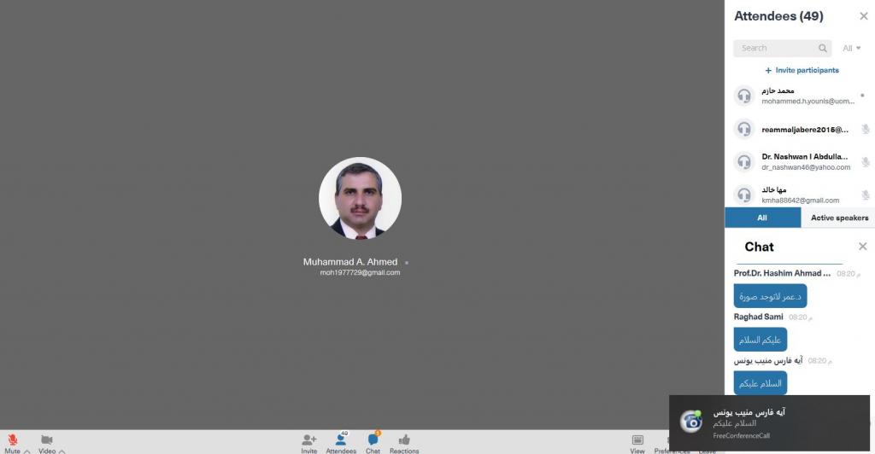Click the attendee Search field
This screenshot has width=875, height=454.
coord(776,49)
